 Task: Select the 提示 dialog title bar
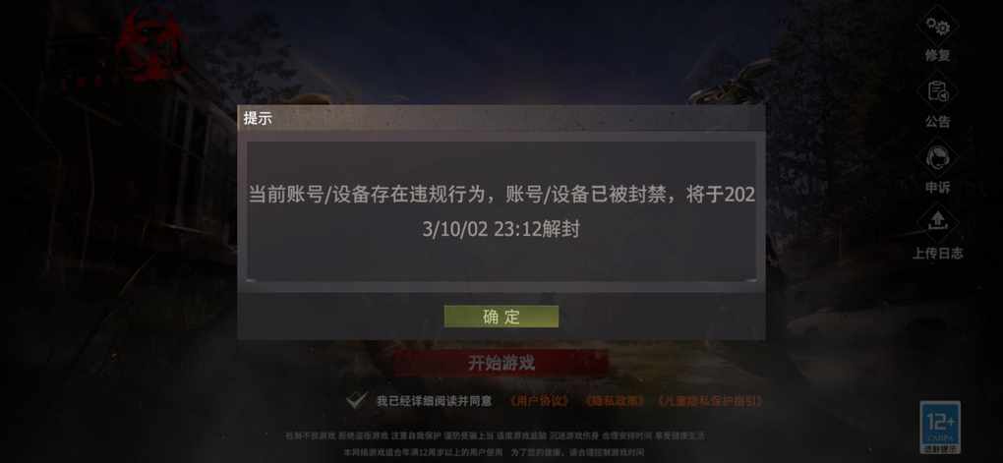pos(501,118)
